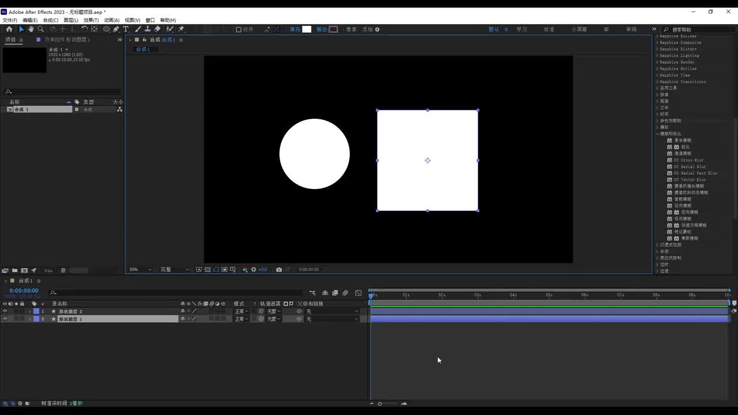Click the Home icon in the toolbar
The width and height of the screenshot is (738, 415).
[9, 29]
